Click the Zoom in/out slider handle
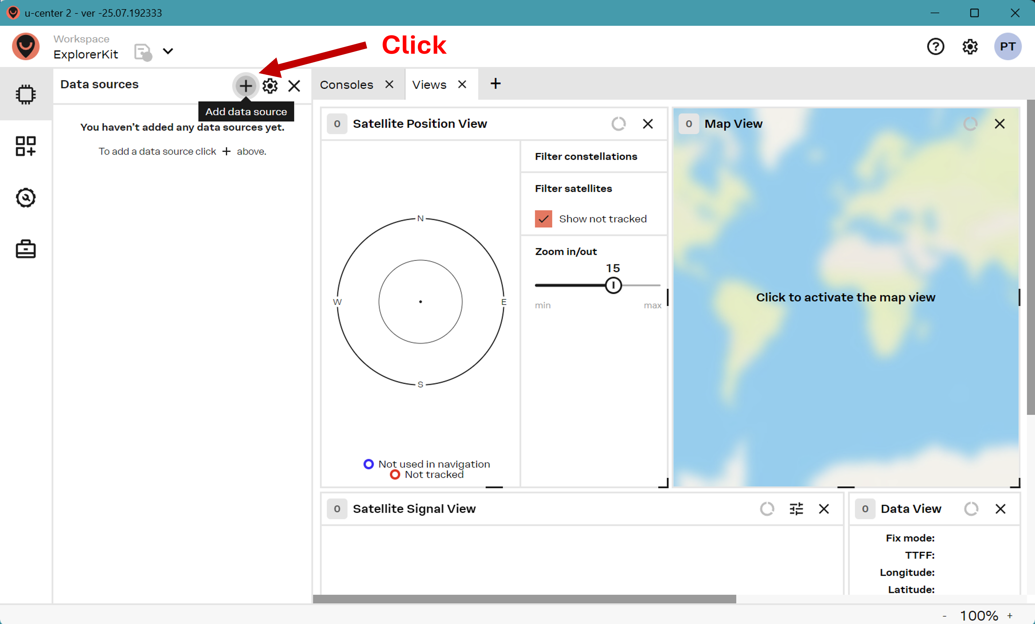This screenshot has width=1035, height=624. pyautogui.click(x=613, y=285)
